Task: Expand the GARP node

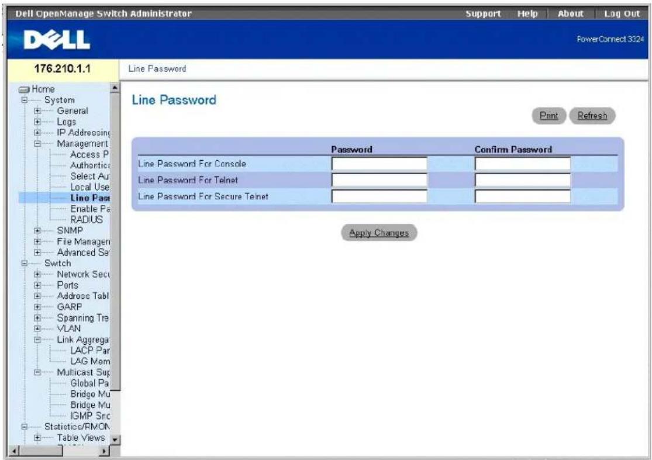Action: [x=37, y=307]
